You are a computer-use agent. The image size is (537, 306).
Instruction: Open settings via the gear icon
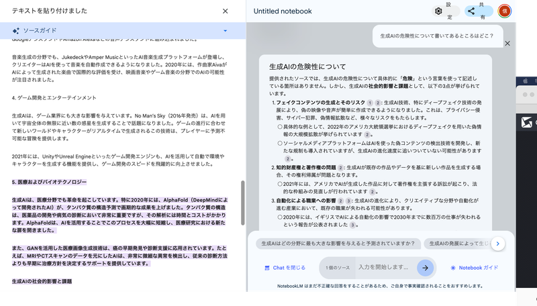[438, 11]
